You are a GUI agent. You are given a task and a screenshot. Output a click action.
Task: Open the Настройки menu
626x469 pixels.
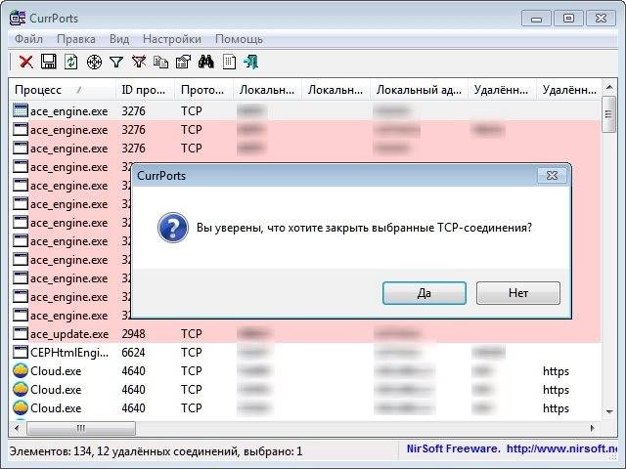click(172, 39)
